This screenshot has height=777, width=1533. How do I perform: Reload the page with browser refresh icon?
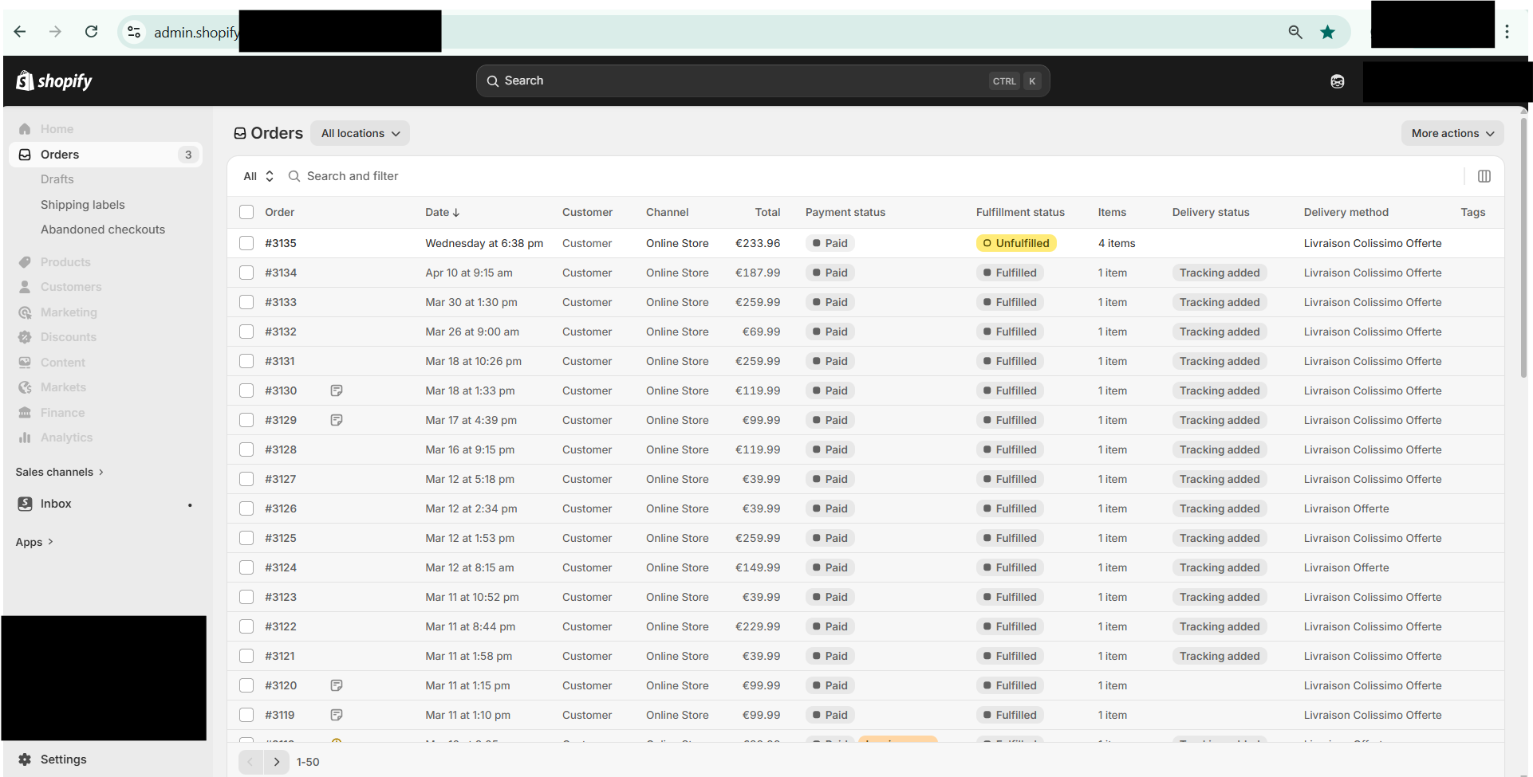(92, 32)
